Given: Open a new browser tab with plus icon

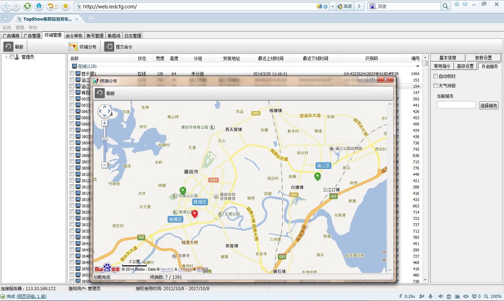Looking at the screenshot, I should pyautogui.click(x=91, y=19).
